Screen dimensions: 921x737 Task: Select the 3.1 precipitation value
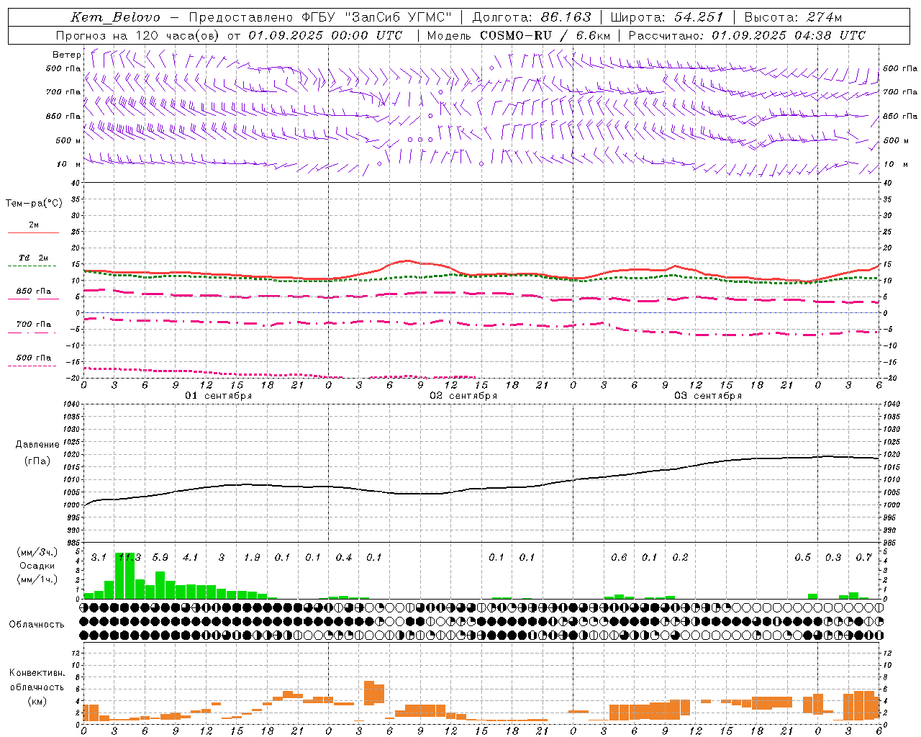[x=99, y=558]
